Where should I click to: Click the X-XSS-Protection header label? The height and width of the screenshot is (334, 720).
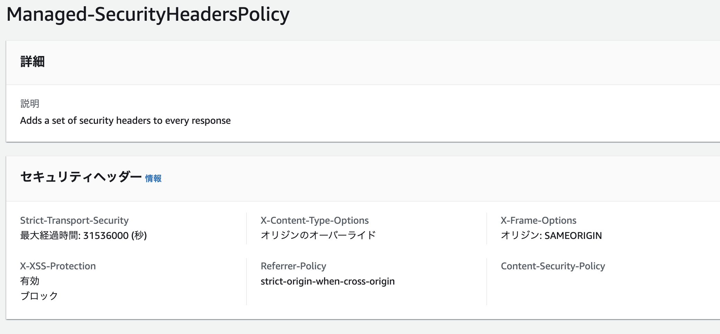tap(58, 266)
